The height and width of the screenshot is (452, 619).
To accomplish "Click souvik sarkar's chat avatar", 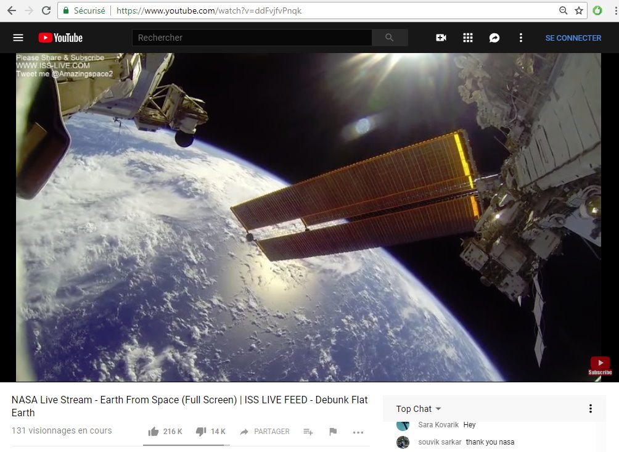I will 403,442.
